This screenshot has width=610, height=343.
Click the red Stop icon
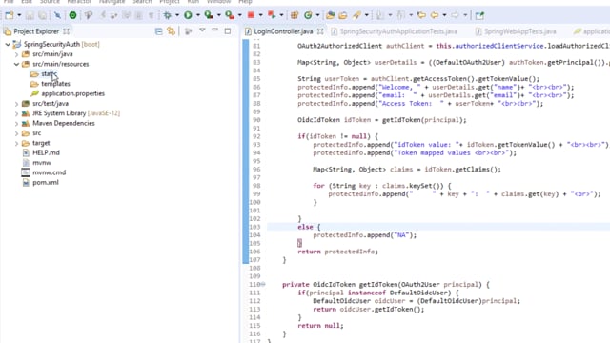pyautogui.click(x=251, y=15)
